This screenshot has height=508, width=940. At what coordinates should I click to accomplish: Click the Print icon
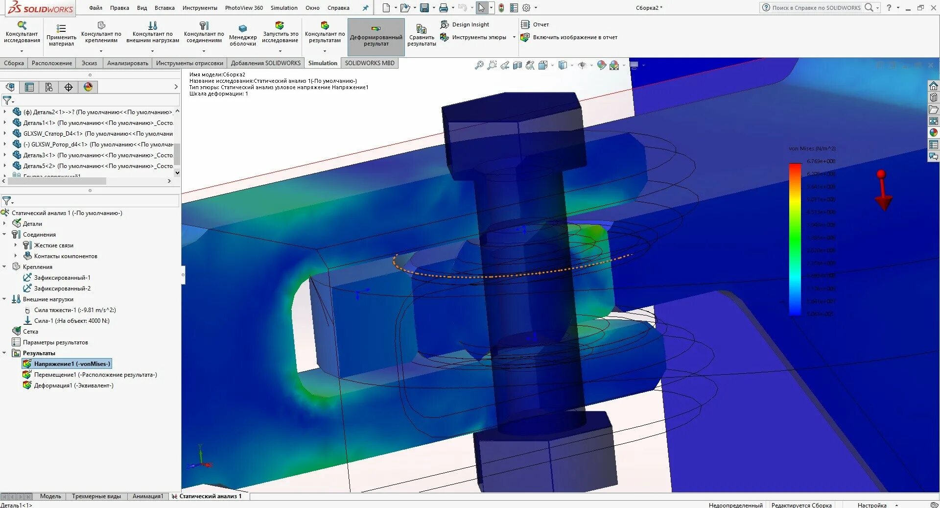443,8
